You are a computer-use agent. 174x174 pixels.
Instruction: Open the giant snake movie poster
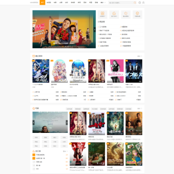point(115,154)
